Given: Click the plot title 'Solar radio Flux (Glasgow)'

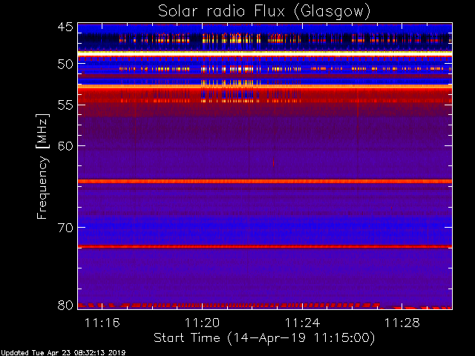Looking at the screenshot, I should tap(264, 12).
